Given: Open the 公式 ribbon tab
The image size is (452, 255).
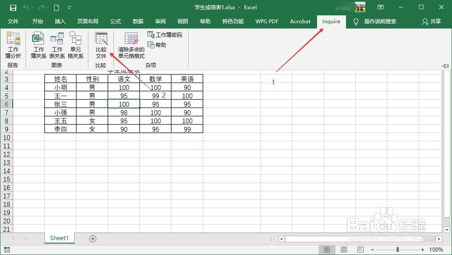Looking at the screenshot, I should point(115,21).
